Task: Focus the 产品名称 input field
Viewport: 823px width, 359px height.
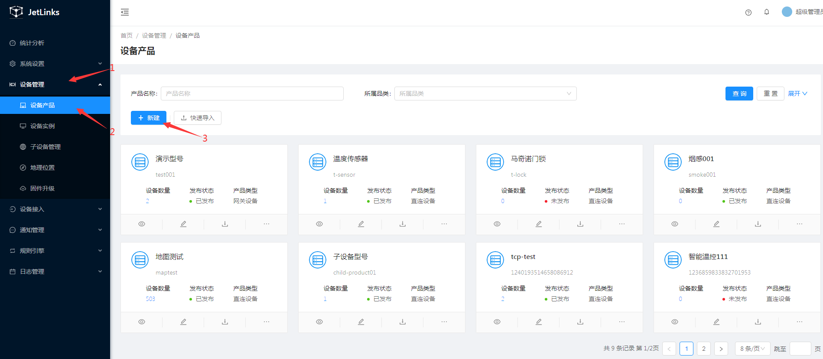Action: 252,94
